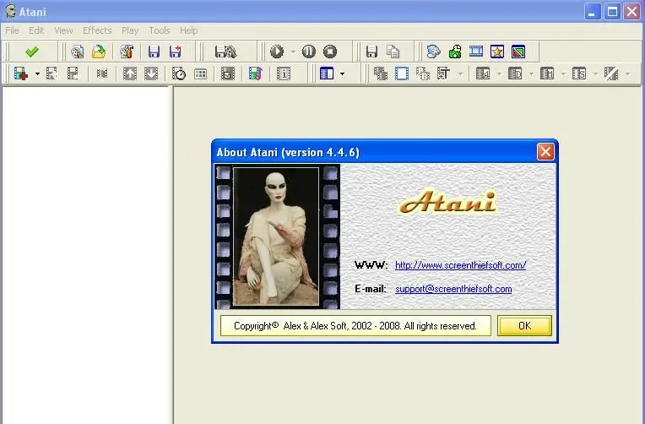The image size is (645, 424).
Task: Open the Help menu
Action: pyautogui.click(x=189, y=30)
